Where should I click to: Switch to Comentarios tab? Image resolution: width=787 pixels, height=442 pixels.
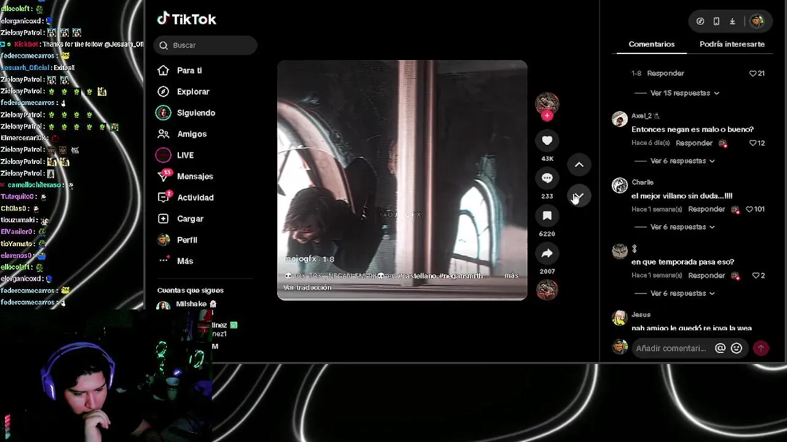coord(652,44)
